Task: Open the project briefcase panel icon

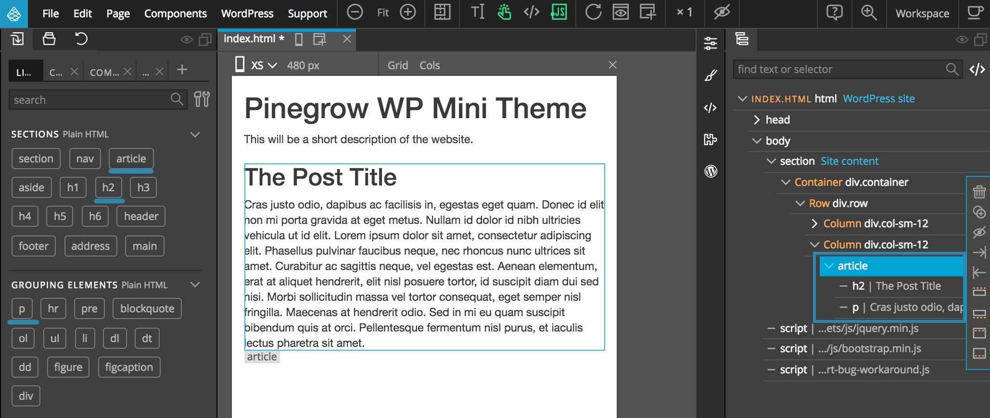Action: point(49,39)
